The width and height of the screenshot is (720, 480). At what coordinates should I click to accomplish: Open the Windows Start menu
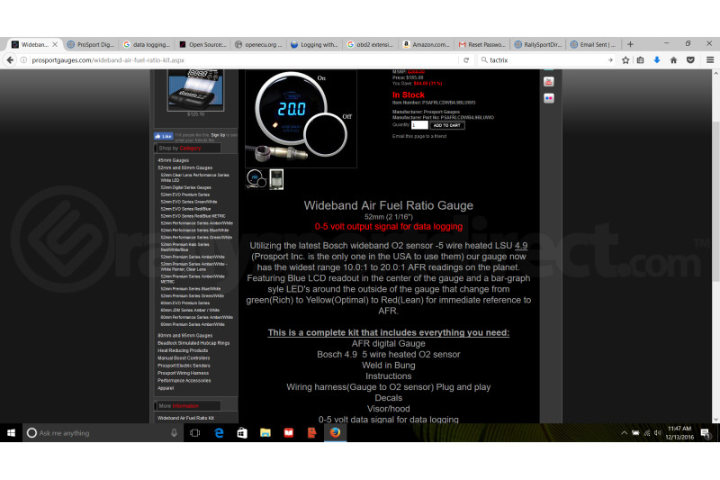(x=11, y=432)
